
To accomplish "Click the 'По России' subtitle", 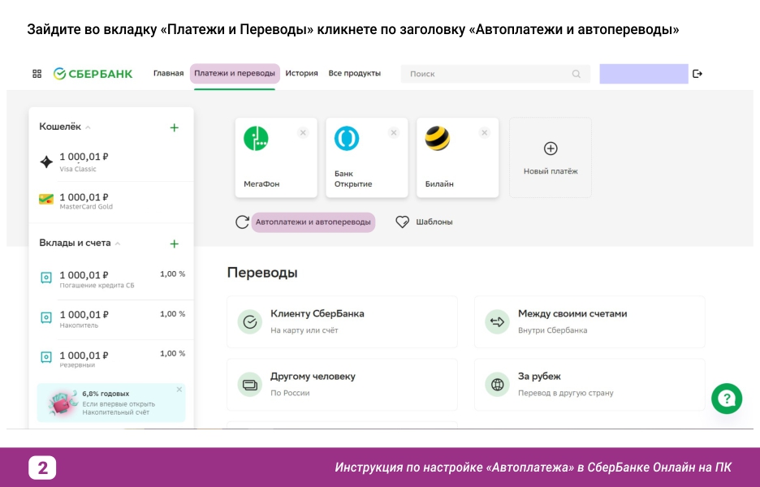I will tap(290, 393).
